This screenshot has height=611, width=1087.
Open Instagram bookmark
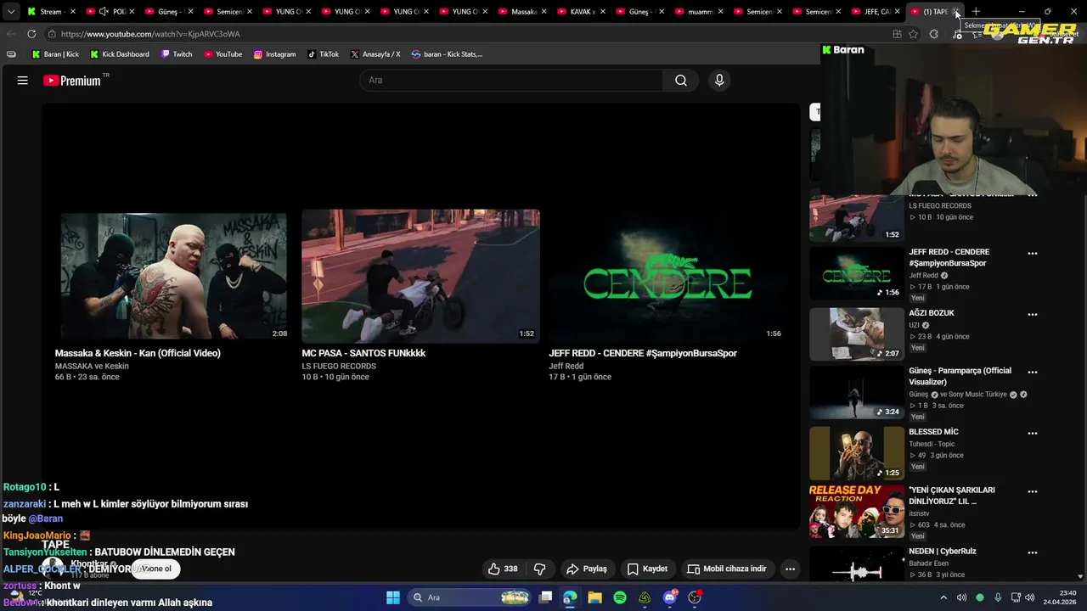tap(274, 54)
